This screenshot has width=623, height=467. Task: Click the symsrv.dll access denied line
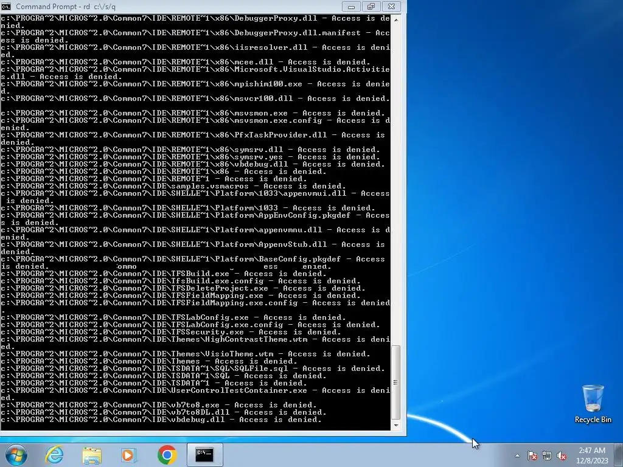click(190, 150)
